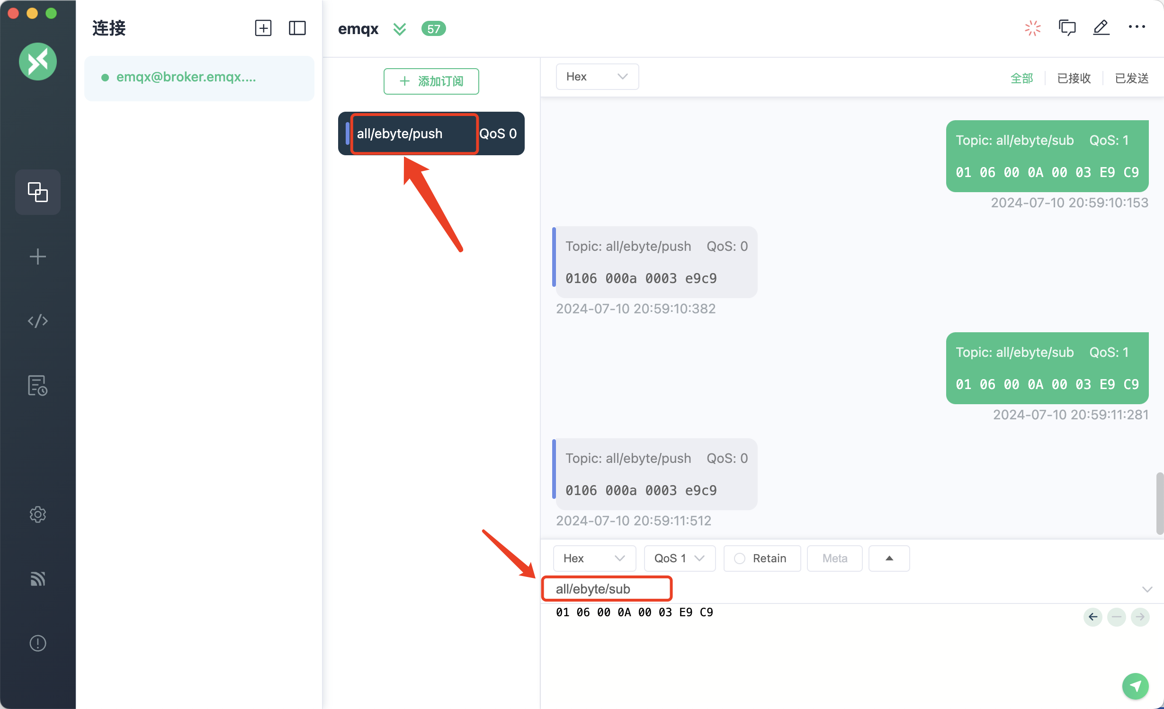Screen dimensions: 1164x709
Task: Open the About info icon in sidebar
Action: (37, 643)
